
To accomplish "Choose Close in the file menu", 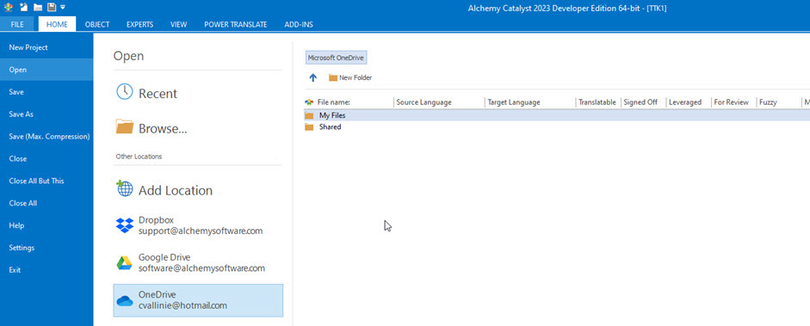I will point(46,158).
